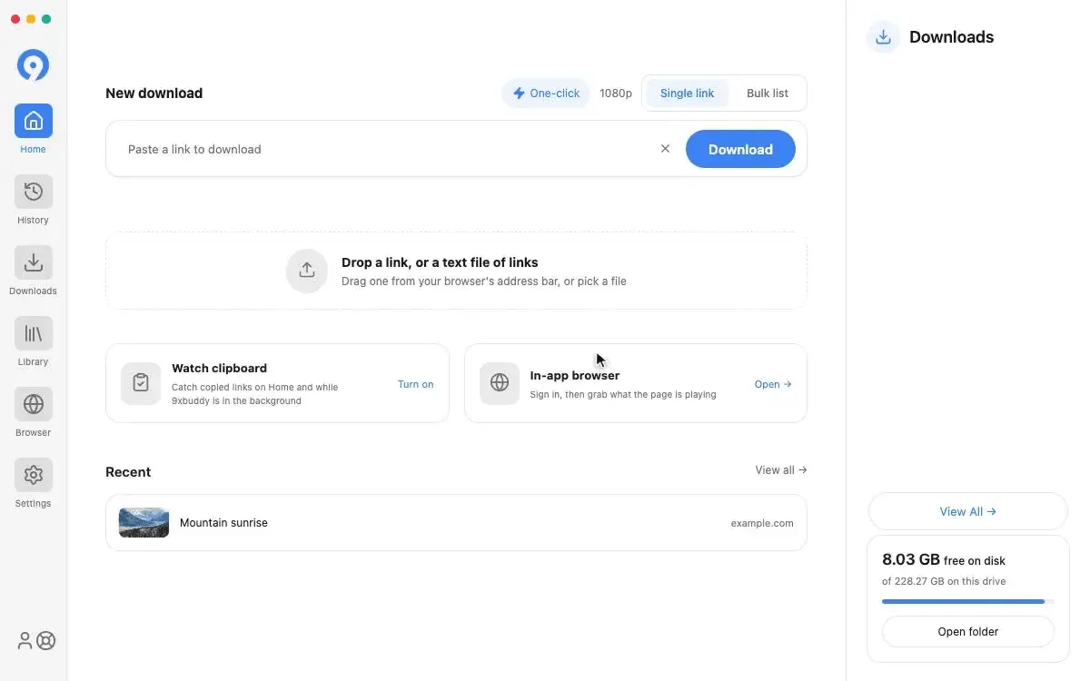The height and width of the screenshot is (681, 1090).
Task: Clear the link field with X
Action: (665, 149)
